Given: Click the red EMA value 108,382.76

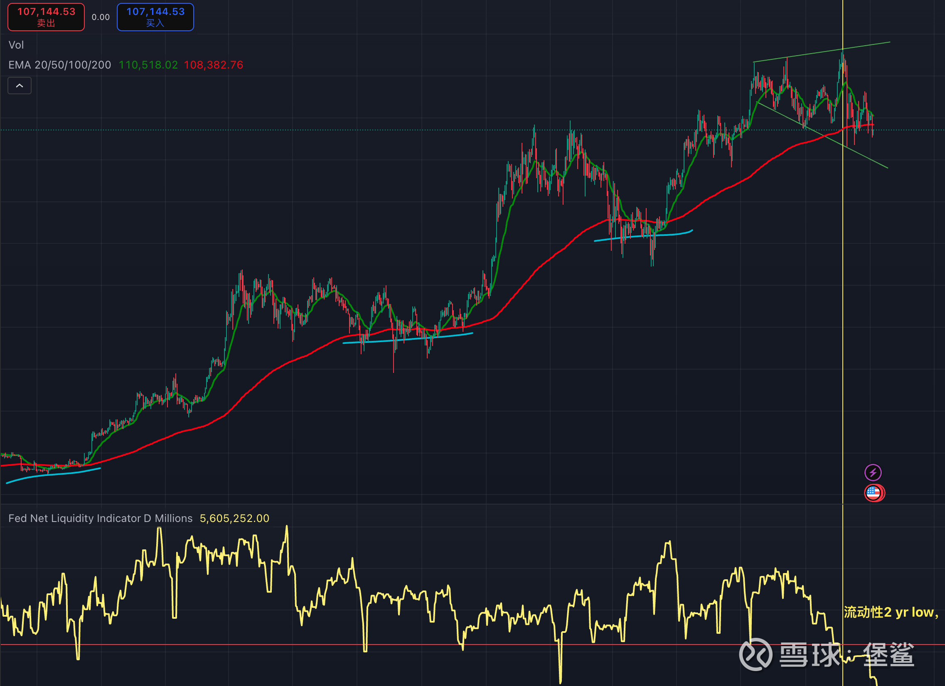Looking at the screenshot, I should 213,65.
